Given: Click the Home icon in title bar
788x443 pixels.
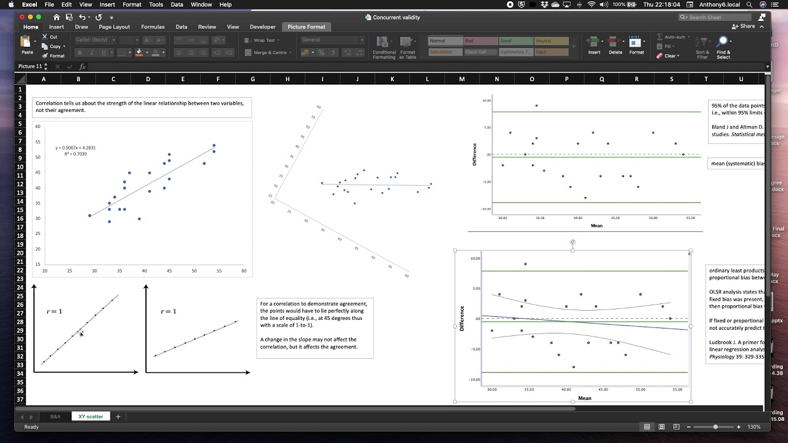Looking at the screenshot, I should click(57, 17).
